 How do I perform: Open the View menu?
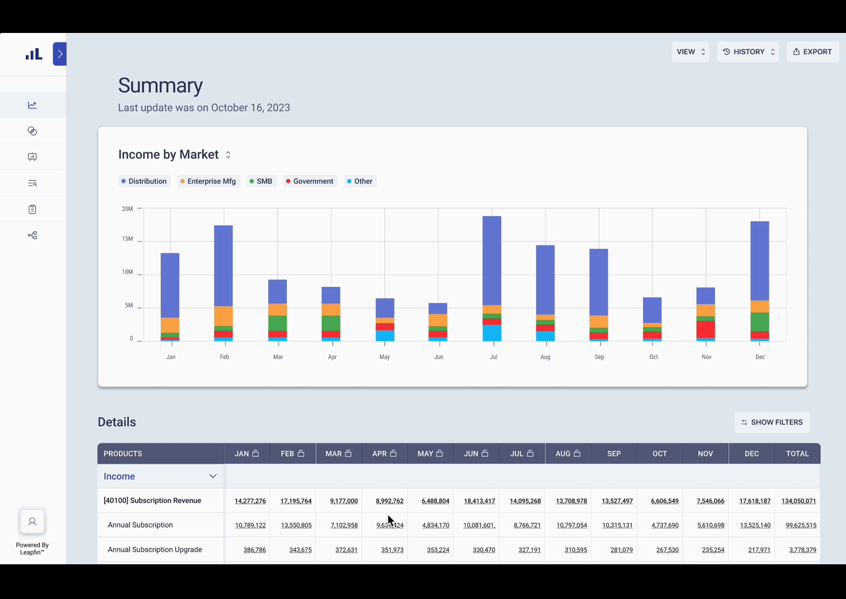[x=690, y=52]
